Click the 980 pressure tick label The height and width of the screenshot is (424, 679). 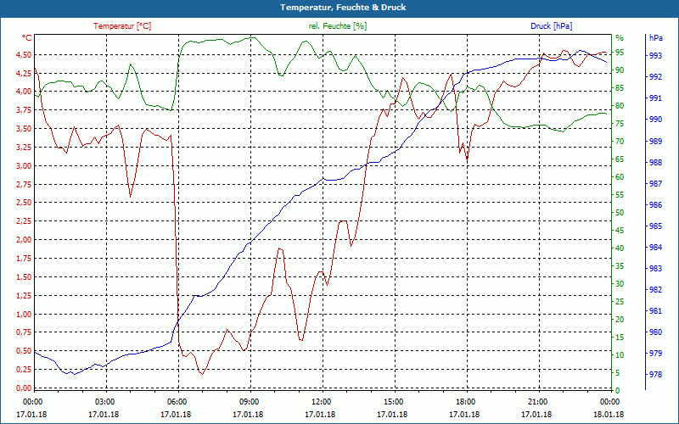coord(655,332)
